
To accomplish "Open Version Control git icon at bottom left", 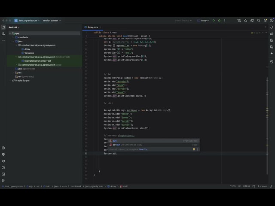I will (x=3, y=180).
